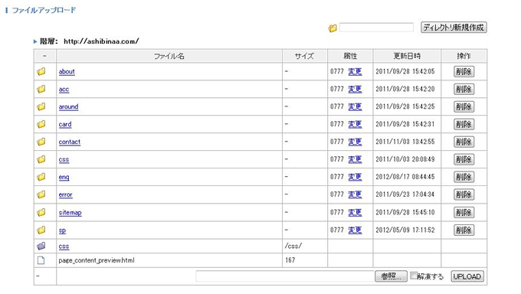Delete the css folder with 削除
521x294 pixels.
[x=464, y=159]
